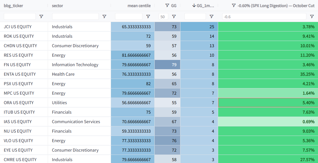Sort by the bbg_ticker column header
318x163 pixels.
(13, 6)
